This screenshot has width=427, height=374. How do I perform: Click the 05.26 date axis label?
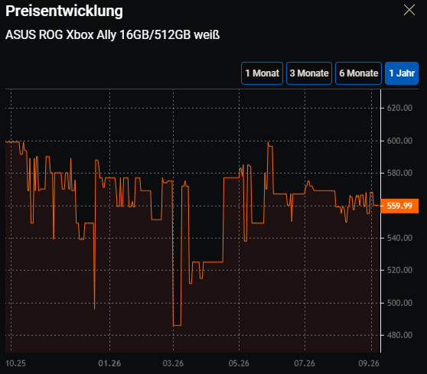coord(239,363)
